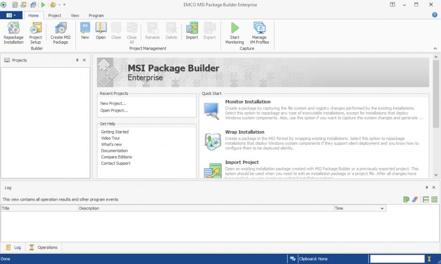Click the Open Project... link

click(114, 110)
